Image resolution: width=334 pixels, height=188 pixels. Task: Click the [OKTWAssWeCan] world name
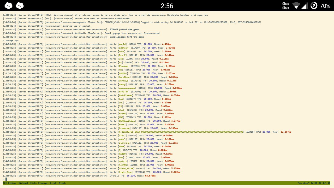(x=127, y=121)
